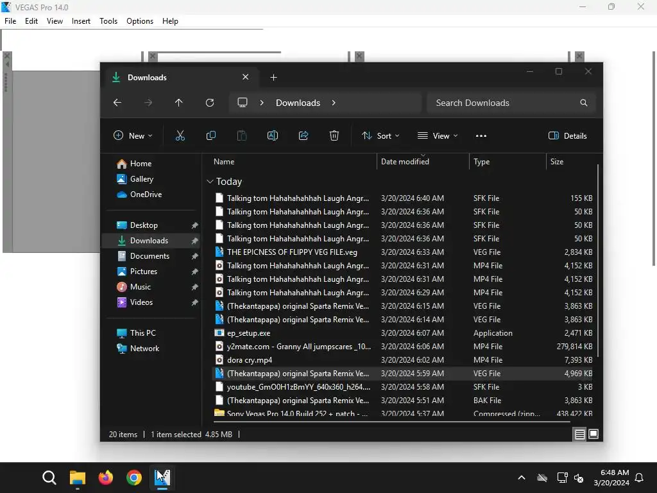Expand chevron before Downloads in address bar
Screen dimensions: 657x493
pos(262,103)
